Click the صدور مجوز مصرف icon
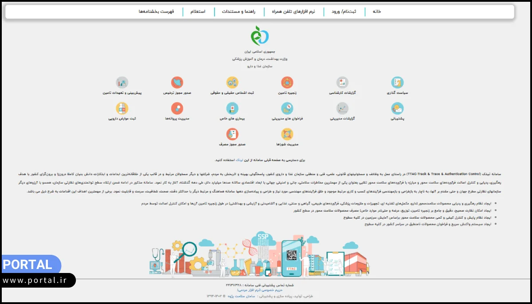 pos(232,134)
